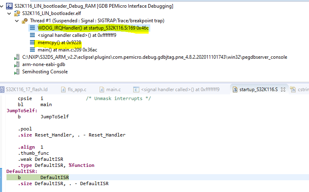Click the Semihosting Console process icon

[17, 72]
